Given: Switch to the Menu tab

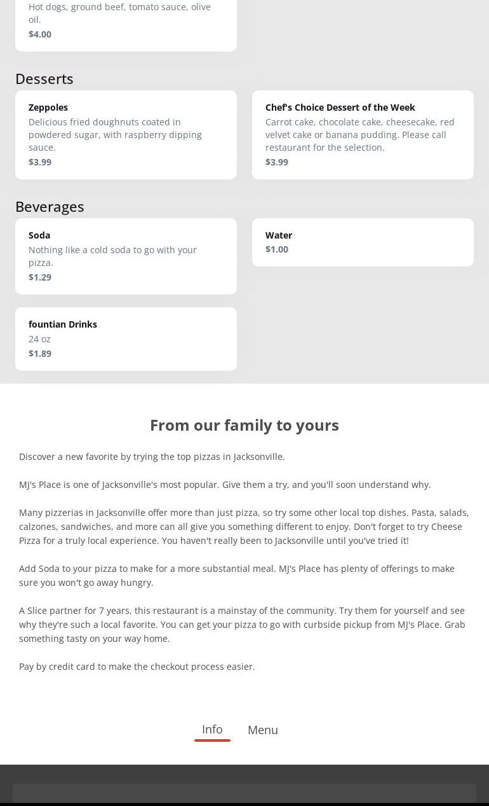Looking at the screenshot, I should (x=262, y=730).
